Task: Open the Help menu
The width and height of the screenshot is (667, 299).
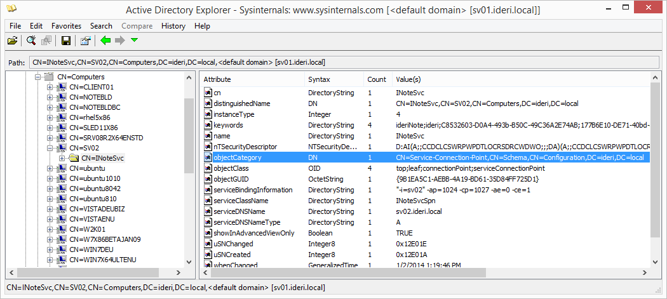Action: 203,26
